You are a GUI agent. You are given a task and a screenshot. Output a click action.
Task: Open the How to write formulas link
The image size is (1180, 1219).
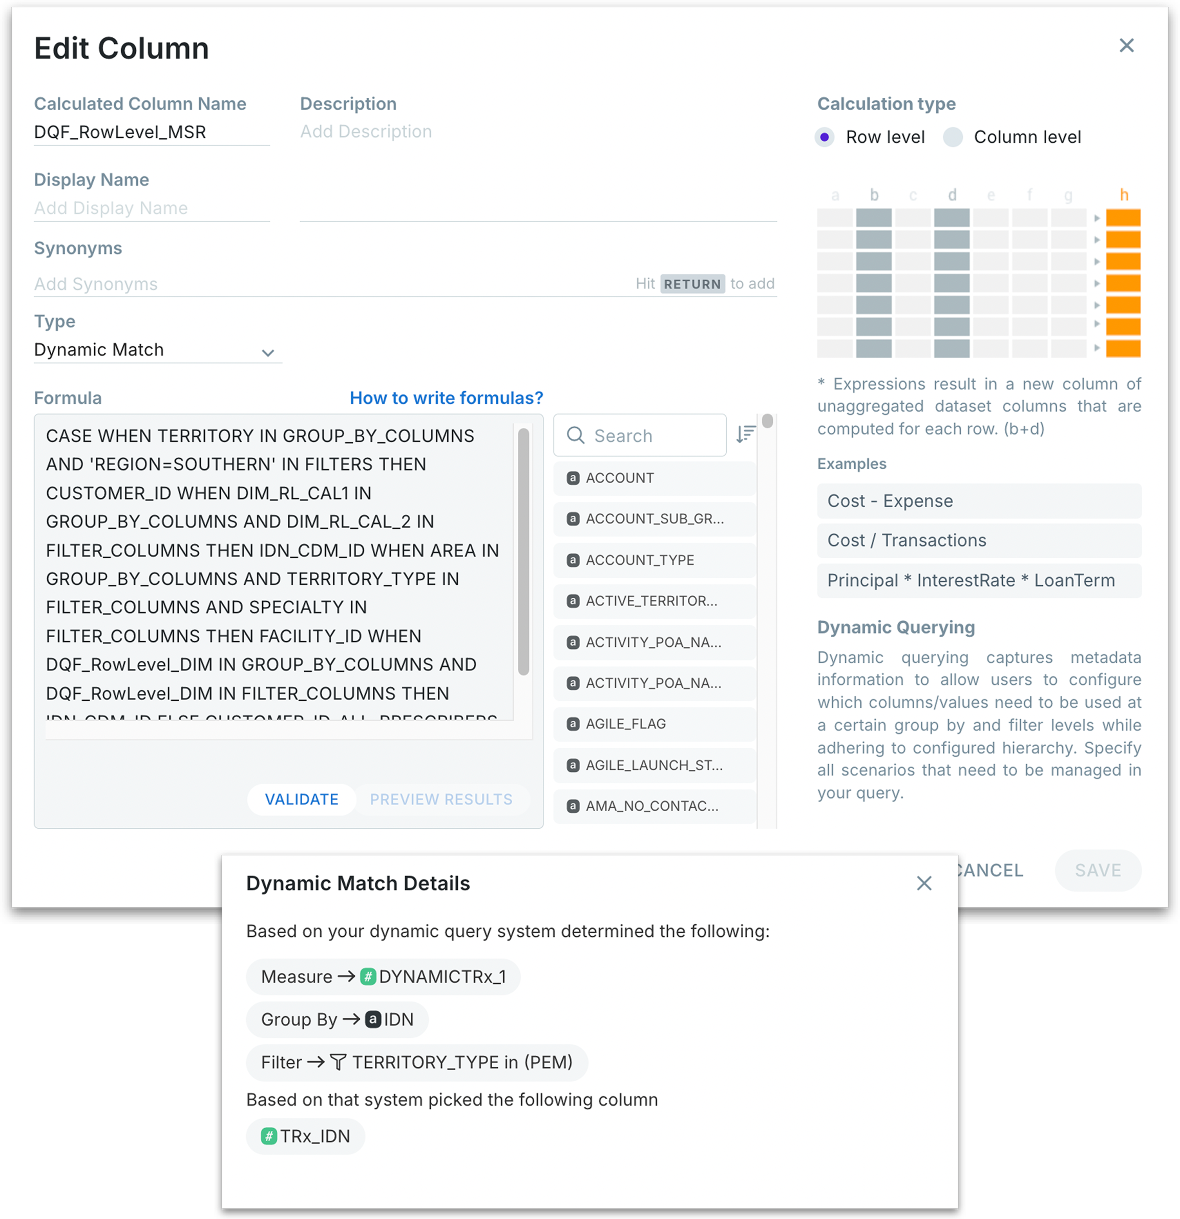(446, 398)
